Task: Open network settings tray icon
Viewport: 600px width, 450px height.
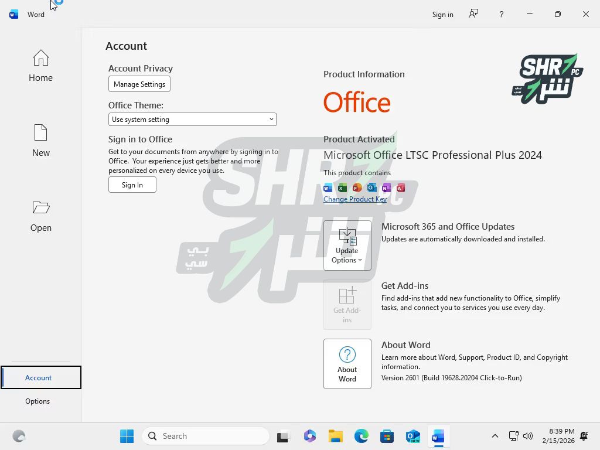Action: [513, 436]
